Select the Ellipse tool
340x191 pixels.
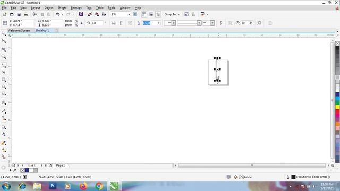point(4,86)
